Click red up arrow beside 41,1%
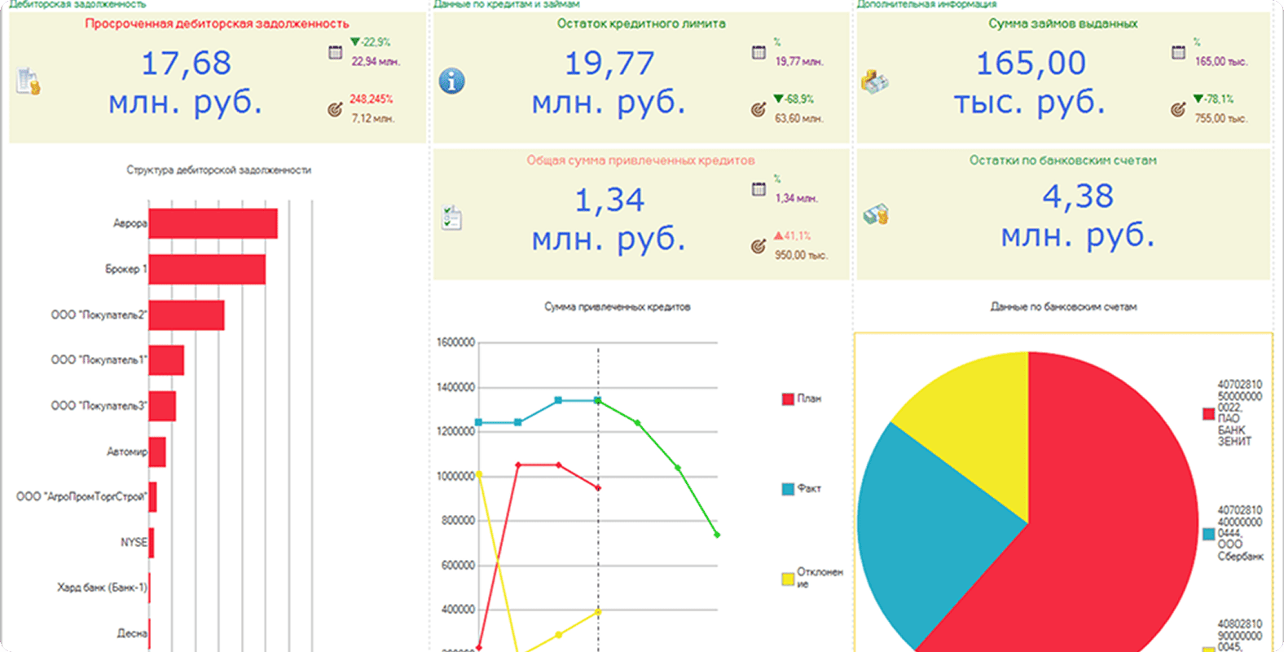The image size is (1284, 652). click(x=779, y=236)
